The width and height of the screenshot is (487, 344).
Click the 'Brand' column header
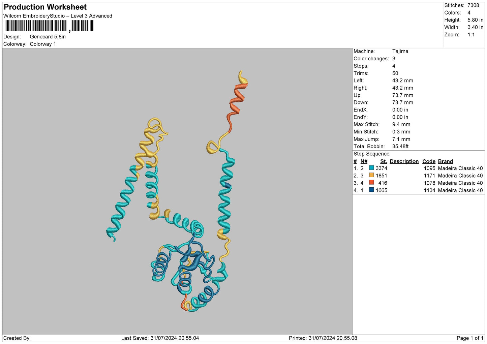(x=446, y=161)
